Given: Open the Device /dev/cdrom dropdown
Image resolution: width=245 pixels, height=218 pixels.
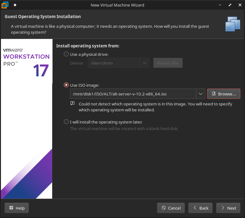Looking at the screenshot, I should pyautogui.click(x=144, y=63).
